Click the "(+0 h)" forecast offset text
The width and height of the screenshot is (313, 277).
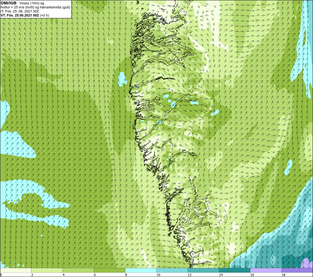click(44, 15)
